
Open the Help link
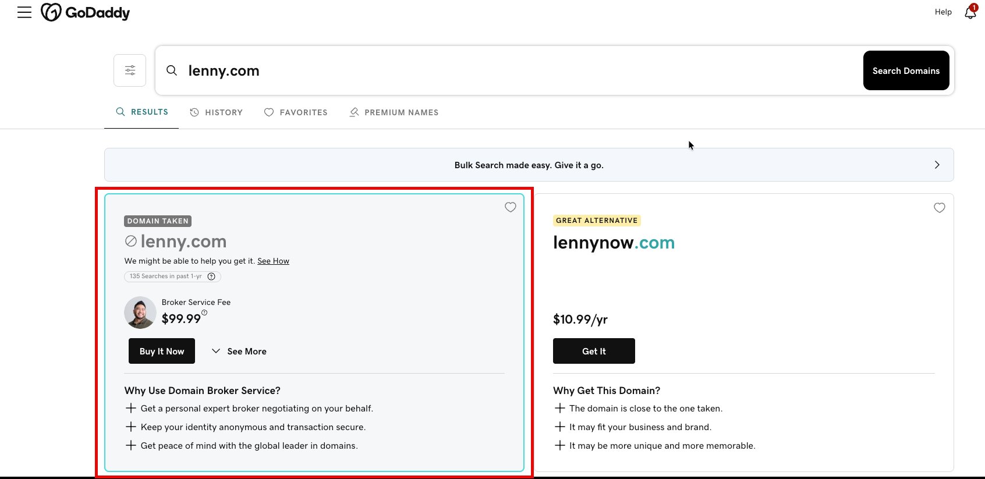tap(943, 12)
